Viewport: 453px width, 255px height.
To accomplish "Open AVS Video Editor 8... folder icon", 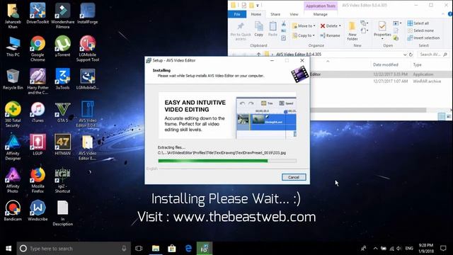I will tap(88, 148).
